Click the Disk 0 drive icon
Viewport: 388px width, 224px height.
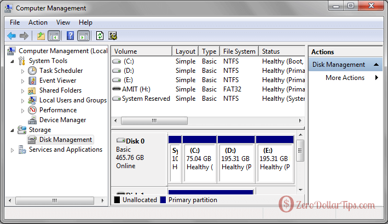point(121,140)
